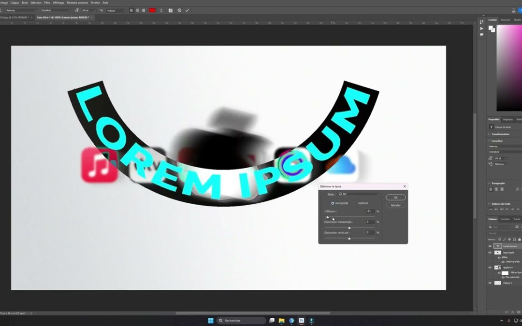Open the warped text icon in options bar

tap(161, 10)
